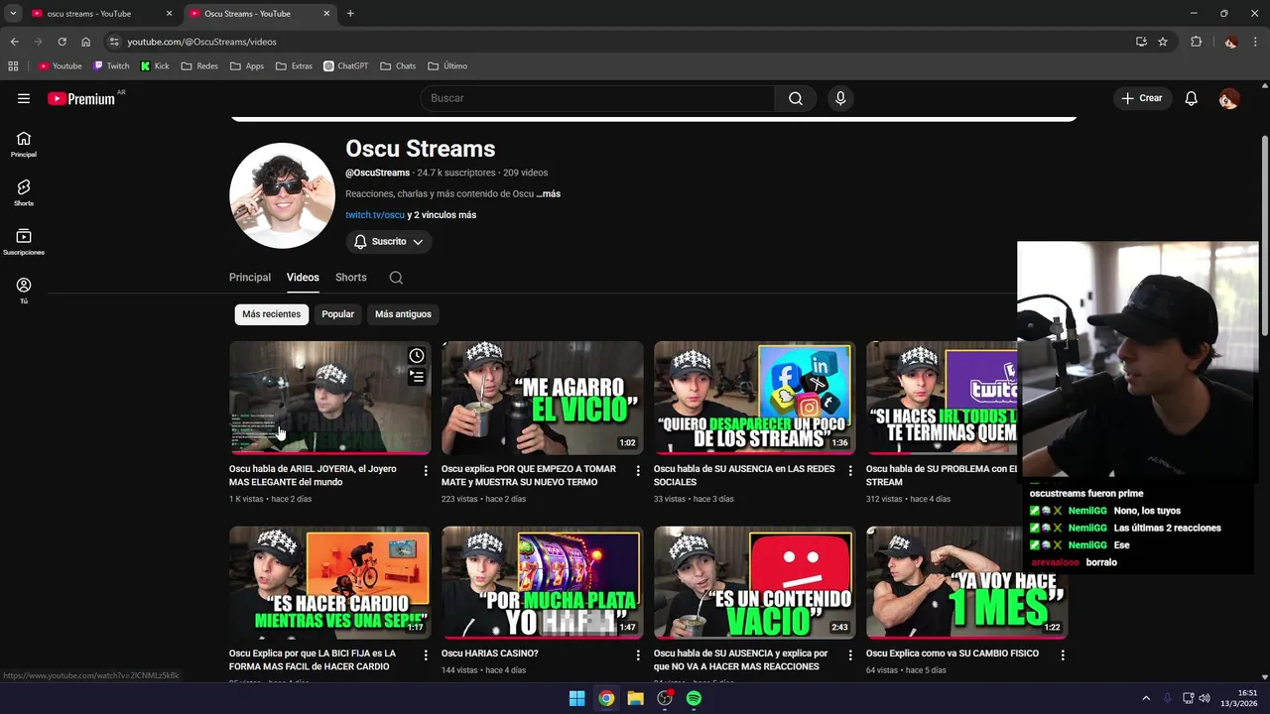Switch to the Shorts channel tab

click(x=350, y=278)
